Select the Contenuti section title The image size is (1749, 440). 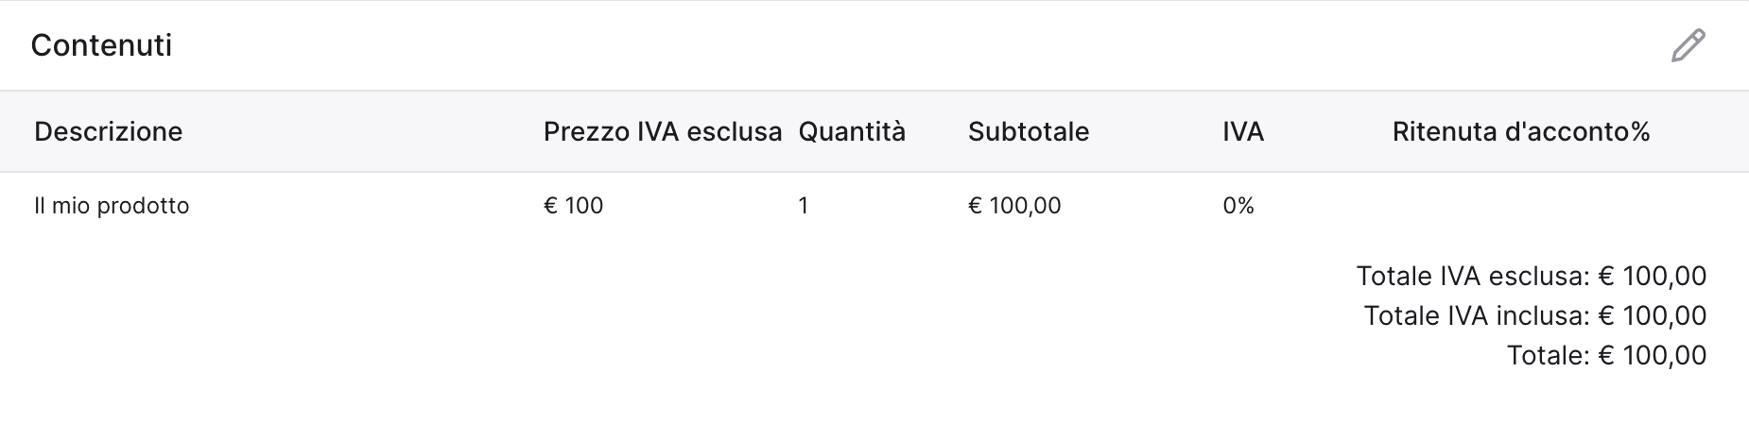(101, 45)
